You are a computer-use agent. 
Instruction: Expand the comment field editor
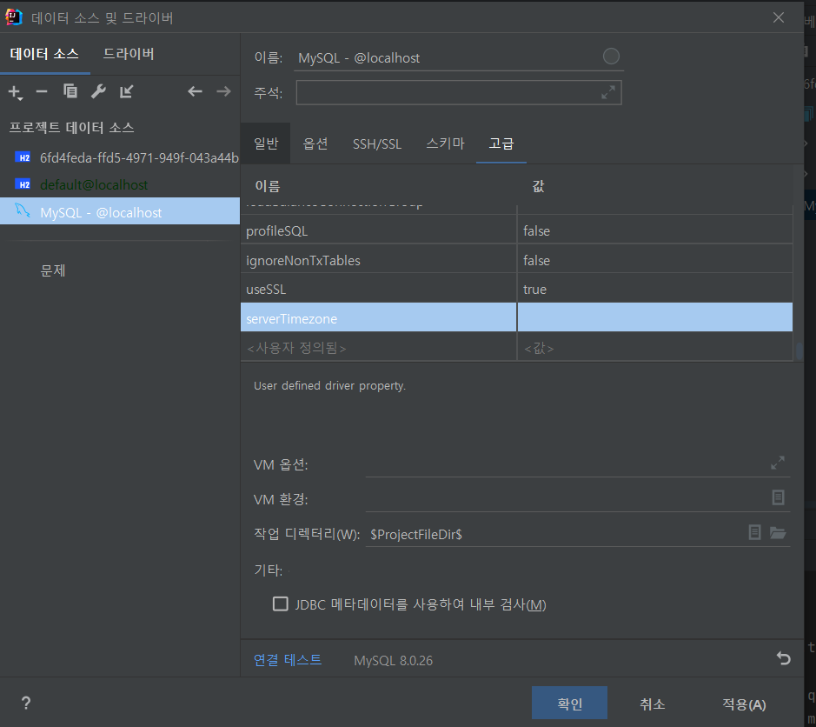[607, 92]
